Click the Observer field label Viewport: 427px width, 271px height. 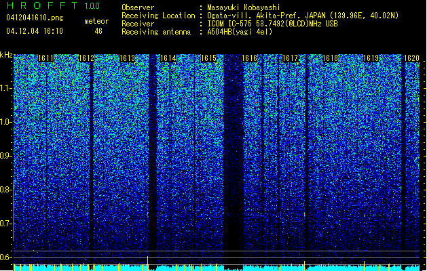click(138, 7)
